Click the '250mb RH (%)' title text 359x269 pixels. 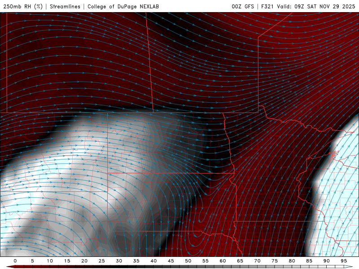[x=23, y=6]
